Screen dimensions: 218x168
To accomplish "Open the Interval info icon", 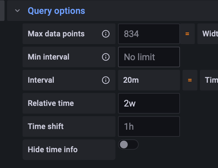I will [105, 80].
